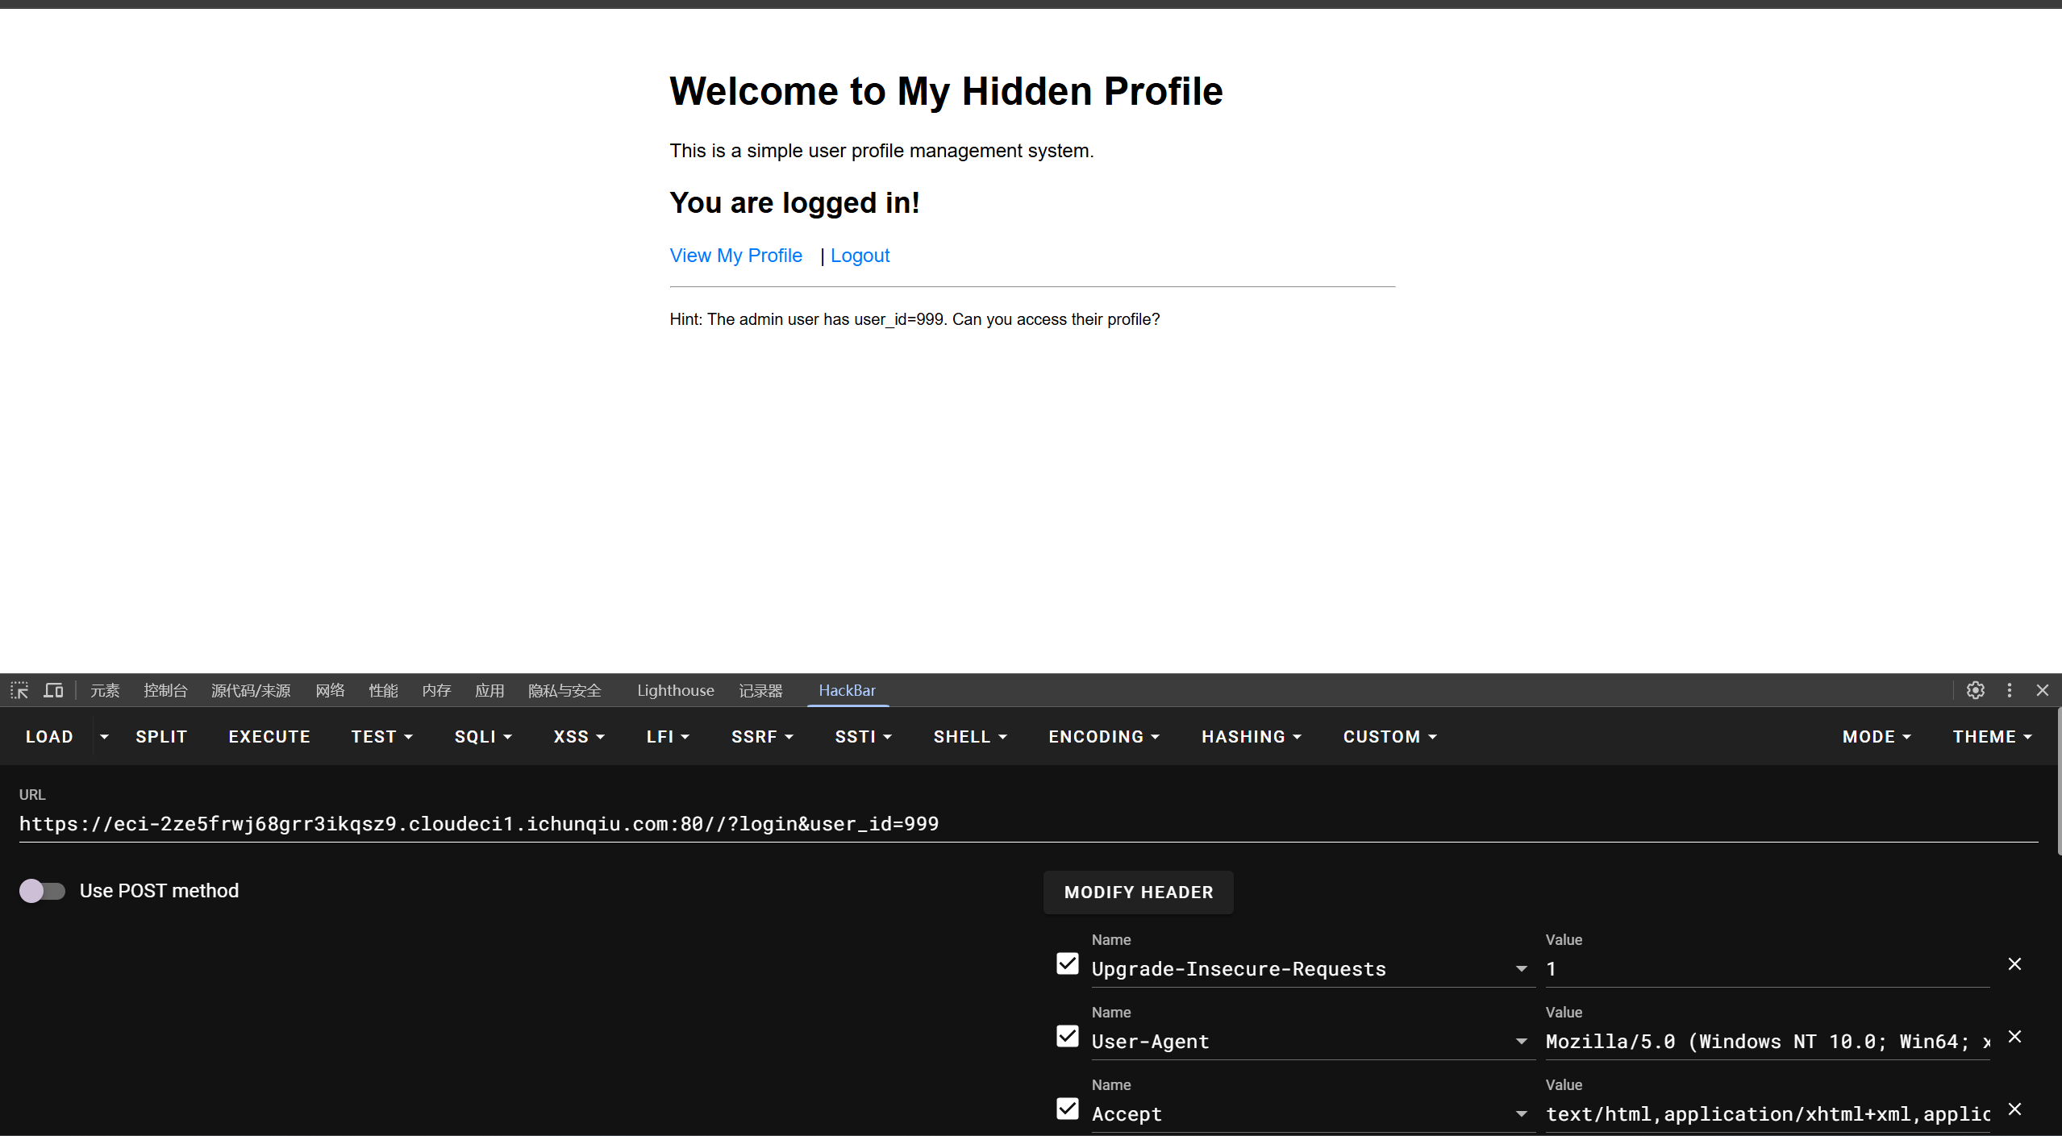Switch to the 网络 (Network) tab

pyautogui.click(x=330, y=690)
